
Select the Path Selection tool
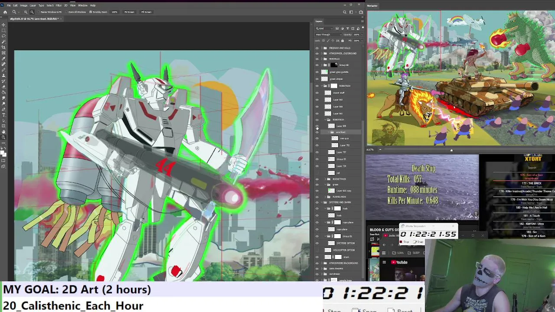point(3,120)
